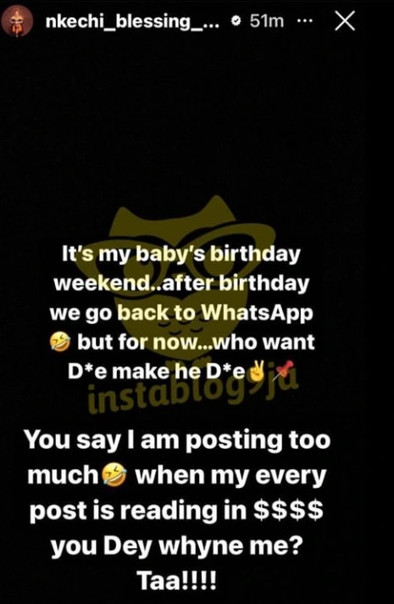Tap the laughing emoji after 'much'
Image resolution: width=394 pixels, height=604 pixels.
pyautogui.click(x=114, y=476)
